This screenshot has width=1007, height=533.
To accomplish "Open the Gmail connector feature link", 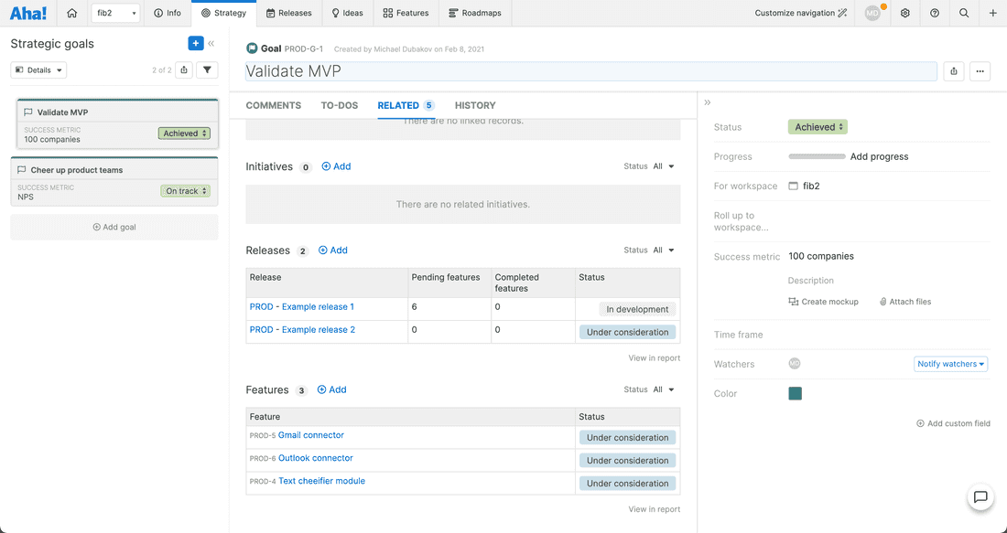I will (x=311, y=435).
